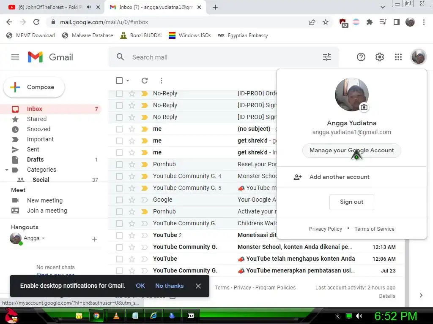Star the Google email
Image resolution: width=433 pixels, height=324 pixels.
(x=132, y=200)
